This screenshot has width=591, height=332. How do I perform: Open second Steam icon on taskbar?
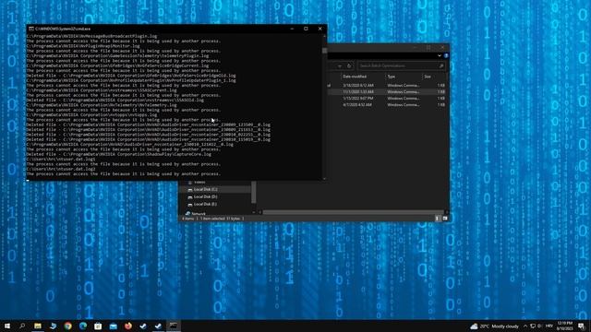158,326
